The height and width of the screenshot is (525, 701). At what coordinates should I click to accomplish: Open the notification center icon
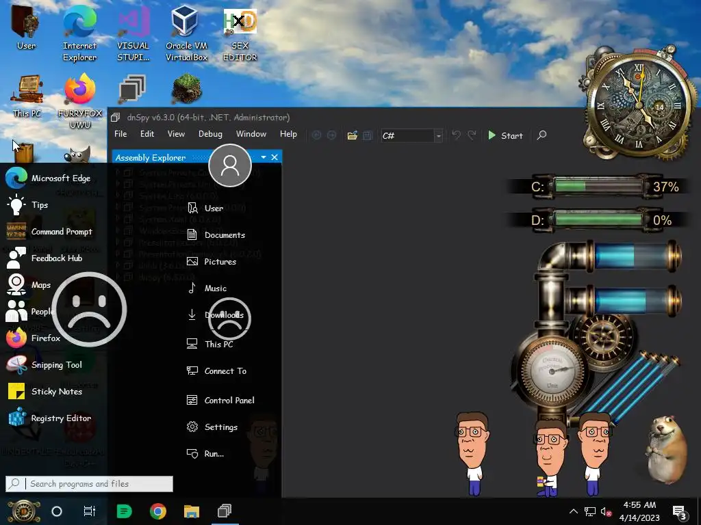click(680, 513)
